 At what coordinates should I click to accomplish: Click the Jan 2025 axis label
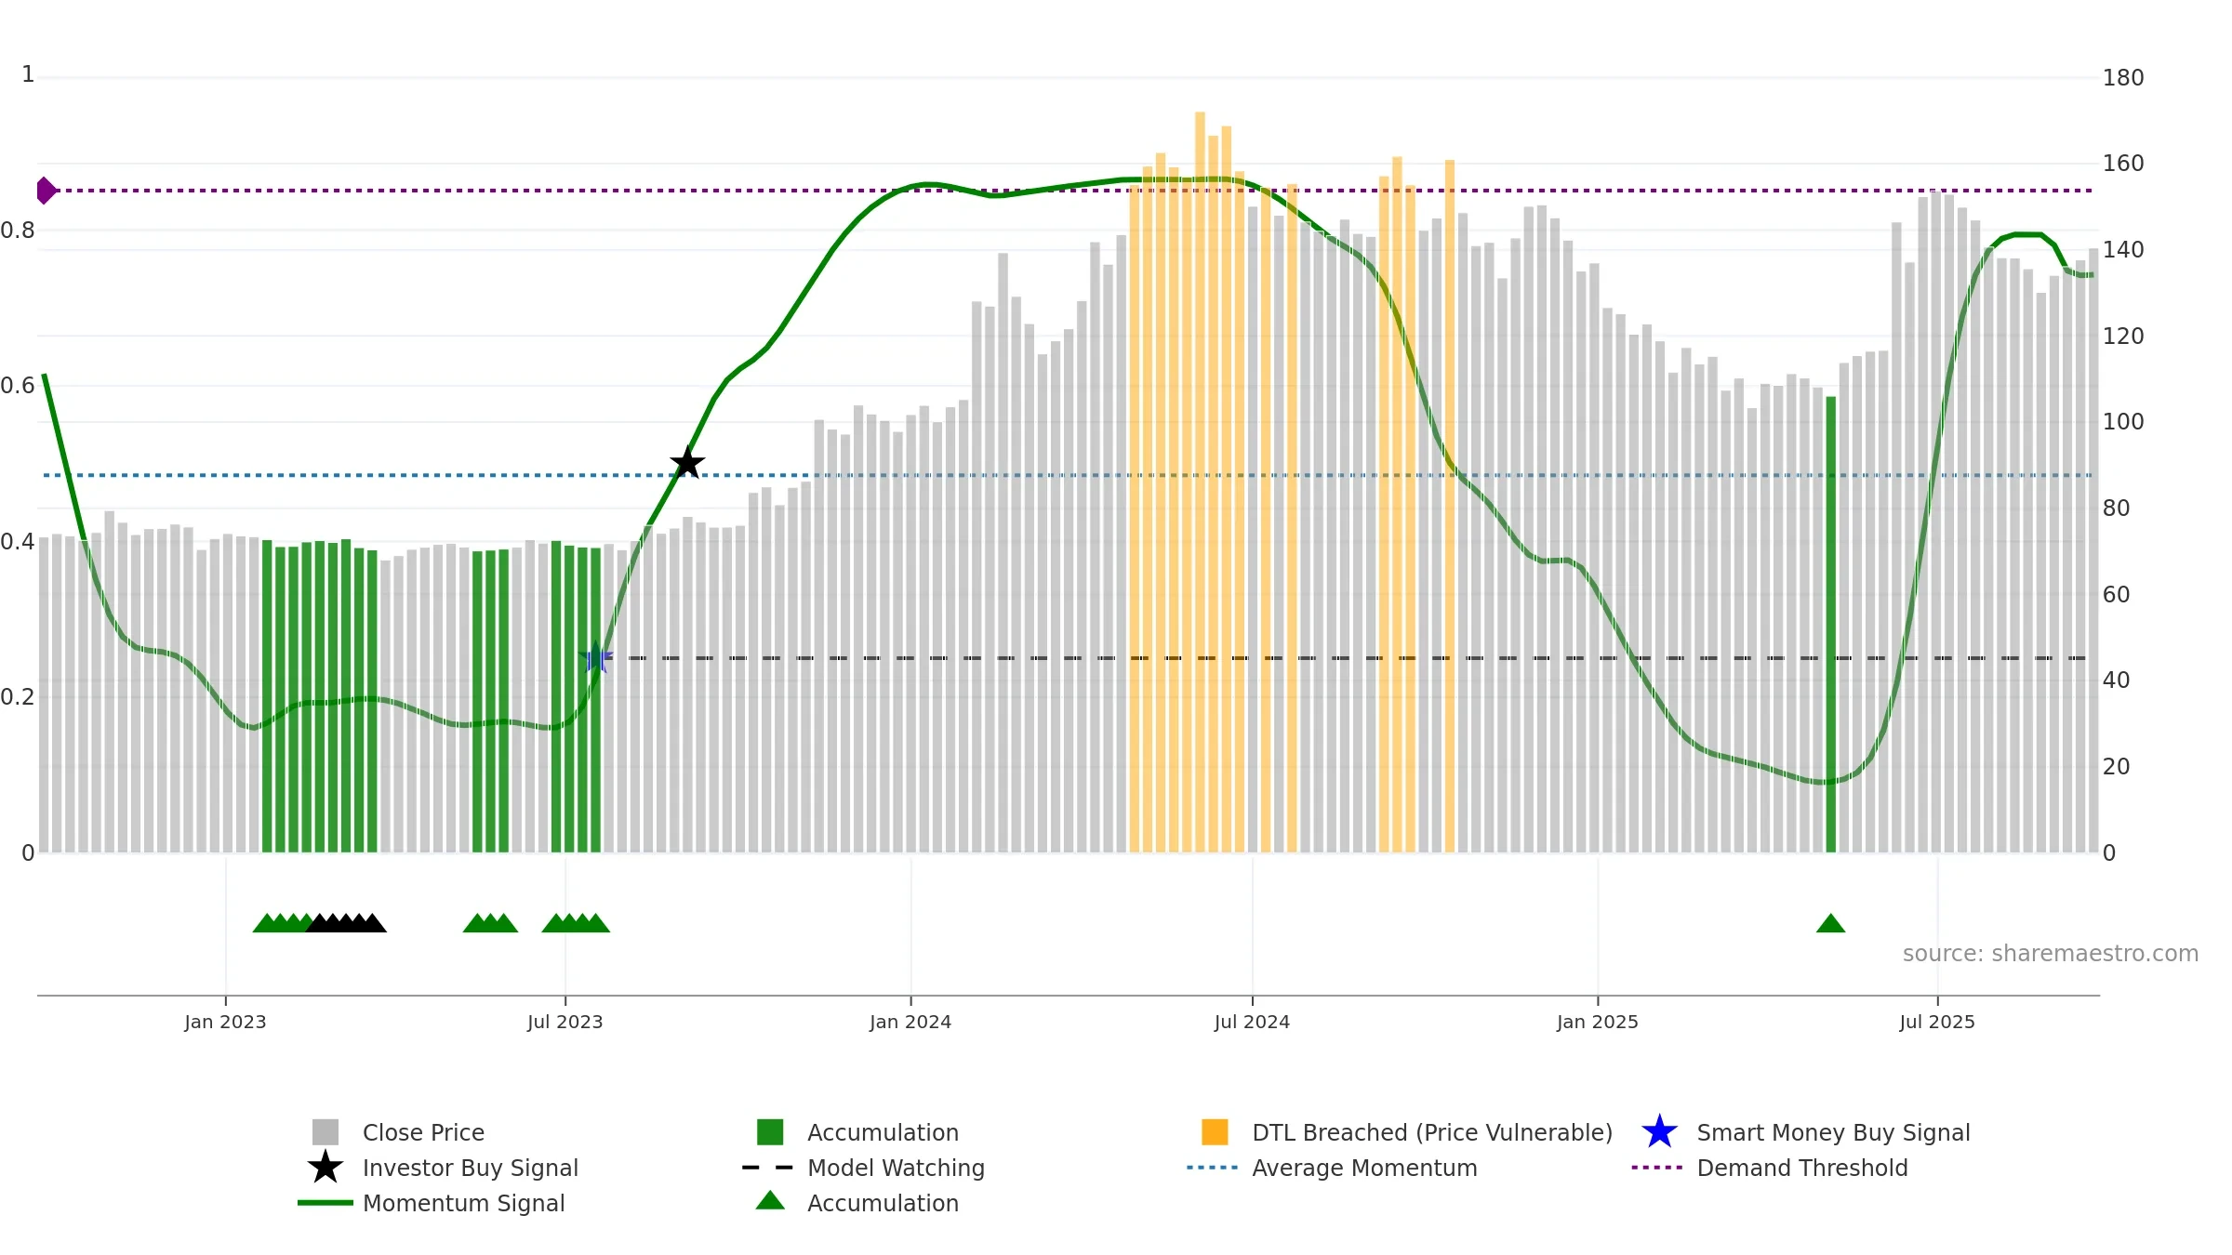point(1598,1023)
